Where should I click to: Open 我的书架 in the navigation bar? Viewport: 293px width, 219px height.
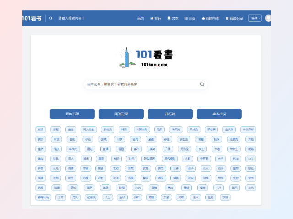pyautogui.click(x=211, y=18)
